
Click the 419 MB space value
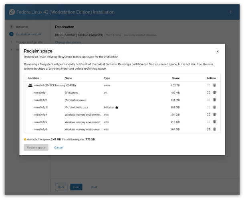coord(175,93)
